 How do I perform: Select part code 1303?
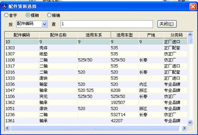[10, 48]
